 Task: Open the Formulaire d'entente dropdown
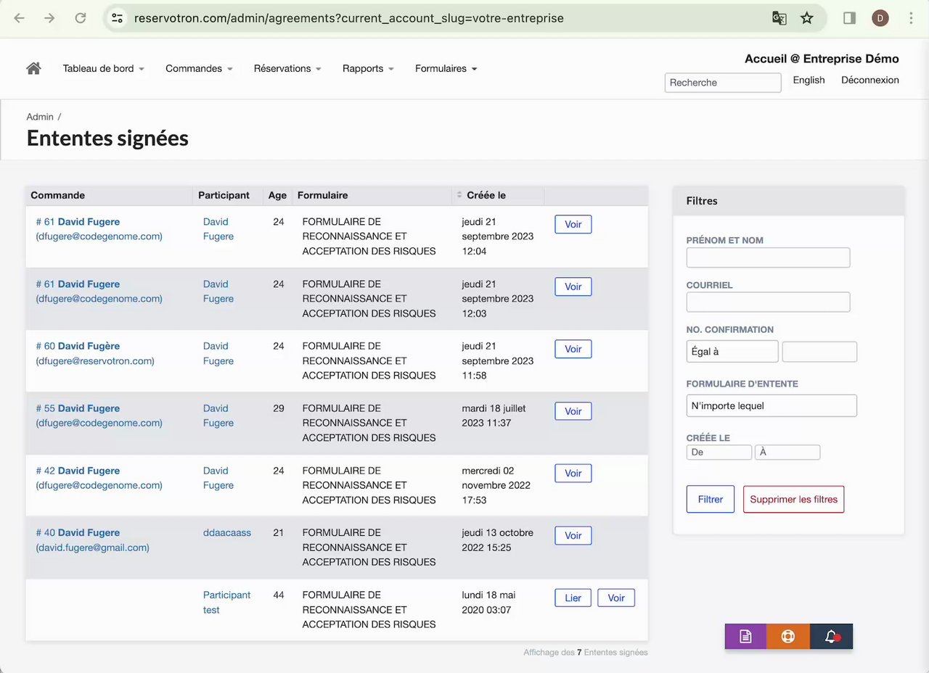772,406
